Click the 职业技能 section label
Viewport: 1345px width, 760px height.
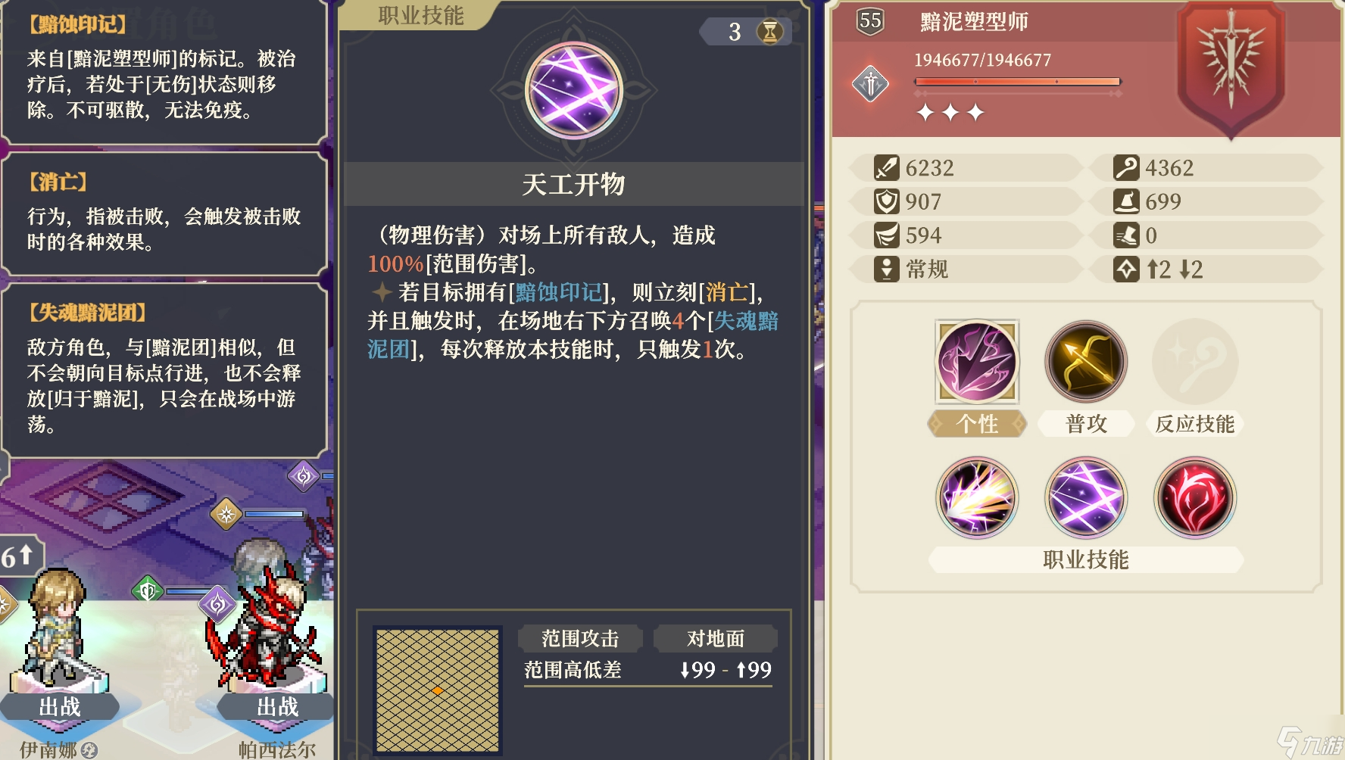tap(1086, 559)
